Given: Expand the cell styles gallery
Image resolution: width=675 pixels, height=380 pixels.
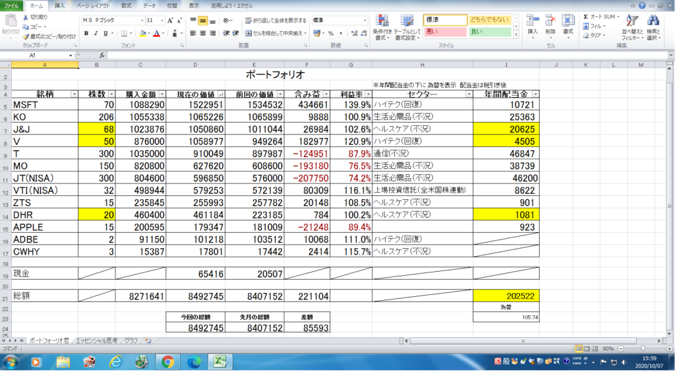Looking at the screenshot, I should click(x=516, y=35).
